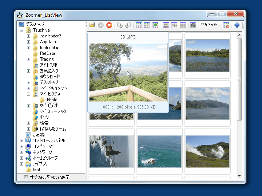
Task: Expand the 検索 node
Action: click(x=29, y=123)
